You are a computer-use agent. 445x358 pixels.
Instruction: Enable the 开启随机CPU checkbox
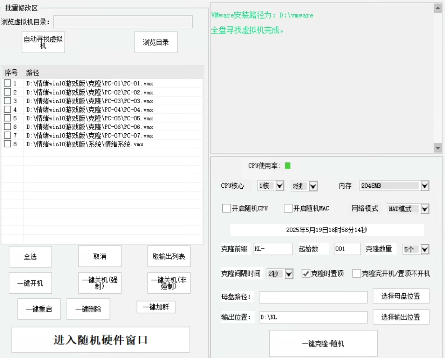[226, 208]
